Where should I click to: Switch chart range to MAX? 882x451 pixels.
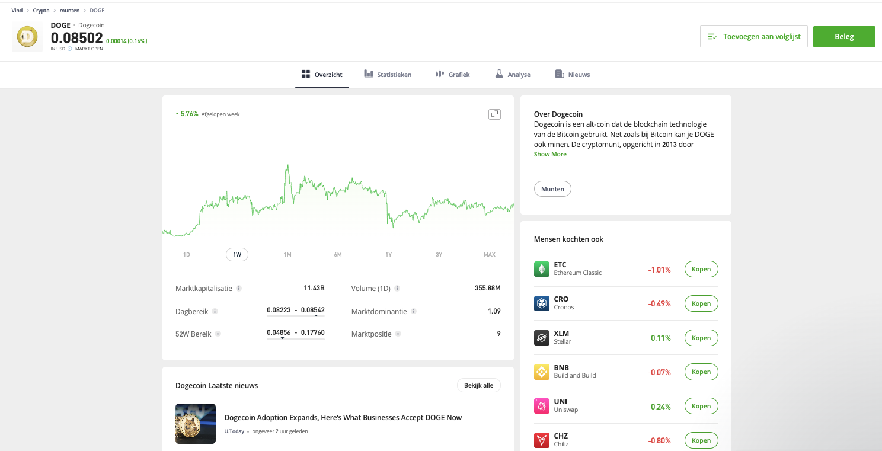pyautogui.click(x=489, y=255)
